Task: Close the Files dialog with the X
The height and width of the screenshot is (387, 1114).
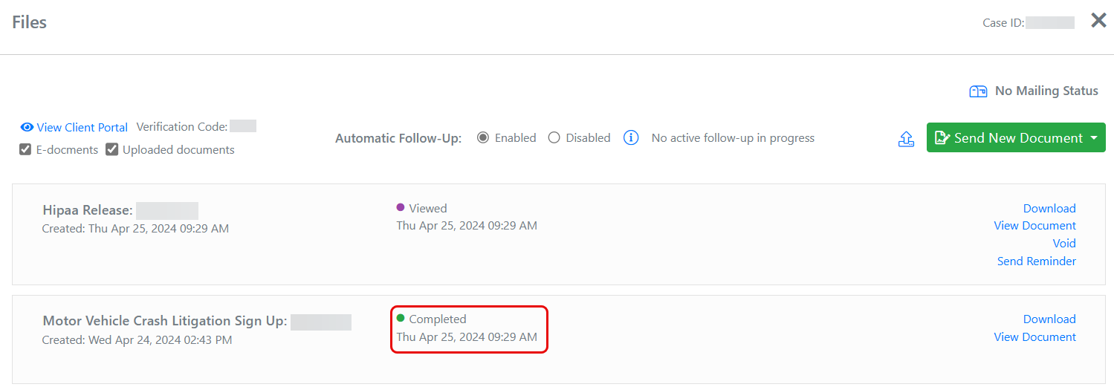Action: coord(1098,21)
